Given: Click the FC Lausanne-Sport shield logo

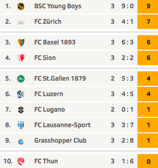Looking at the screenshot, I should tap(21, 125).
